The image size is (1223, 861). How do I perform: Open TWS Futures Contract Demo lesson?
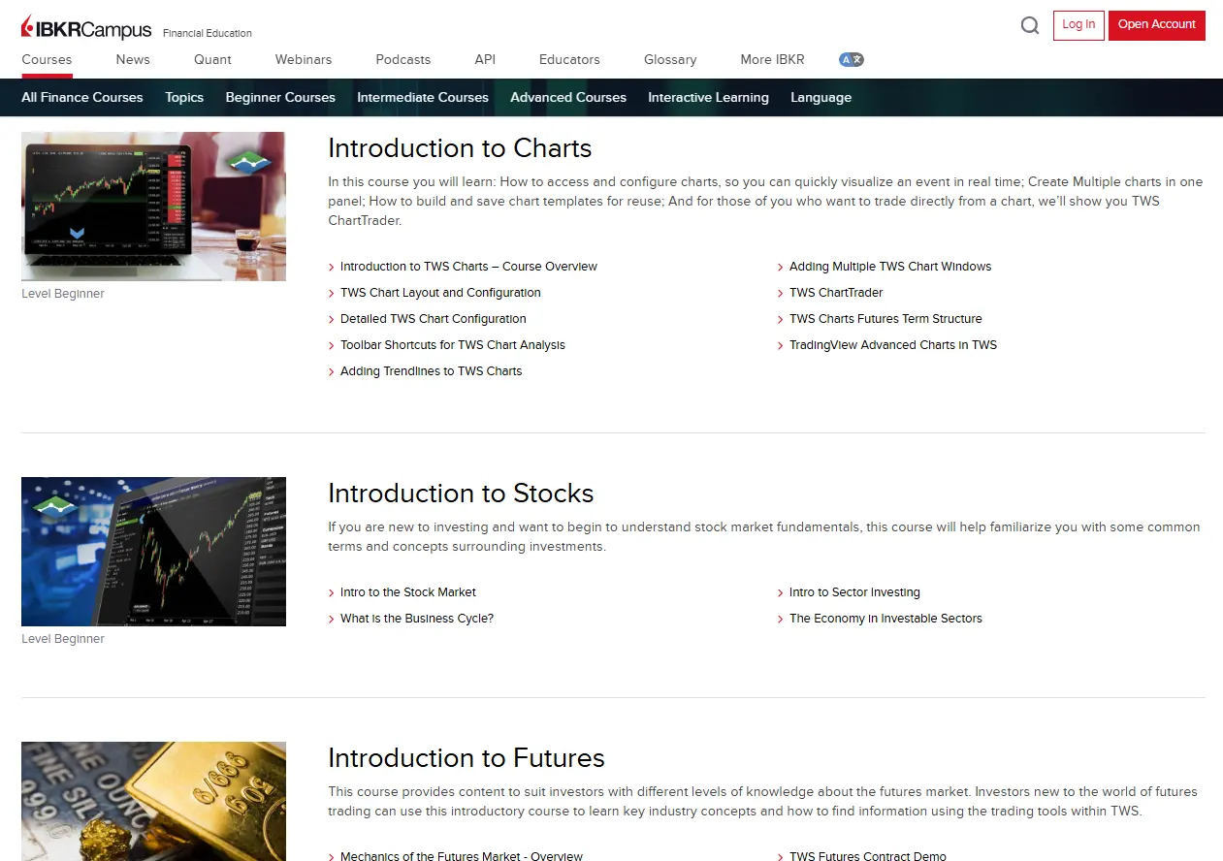[x=868, y=856]
